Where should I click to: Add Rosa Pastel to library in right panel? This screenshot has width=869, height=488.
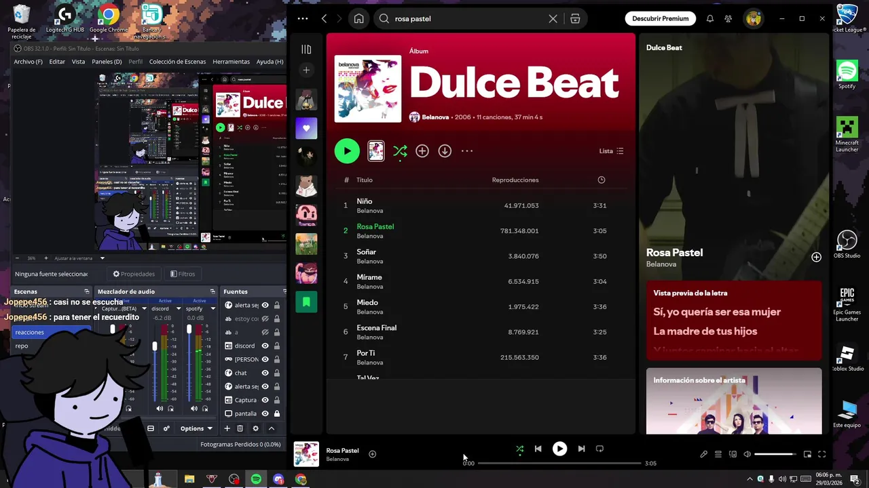tap(816, 257)
